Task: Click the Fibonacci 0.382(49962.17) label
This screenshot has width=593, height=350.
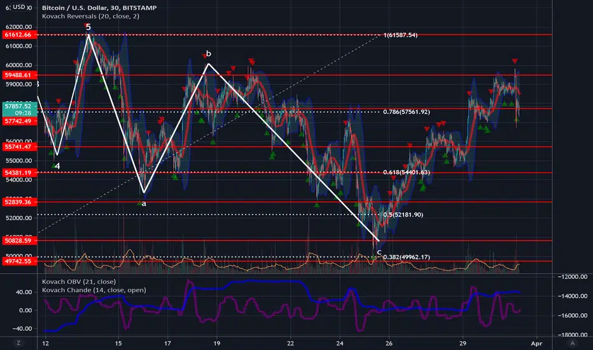Action: click(x=407, y=257)
